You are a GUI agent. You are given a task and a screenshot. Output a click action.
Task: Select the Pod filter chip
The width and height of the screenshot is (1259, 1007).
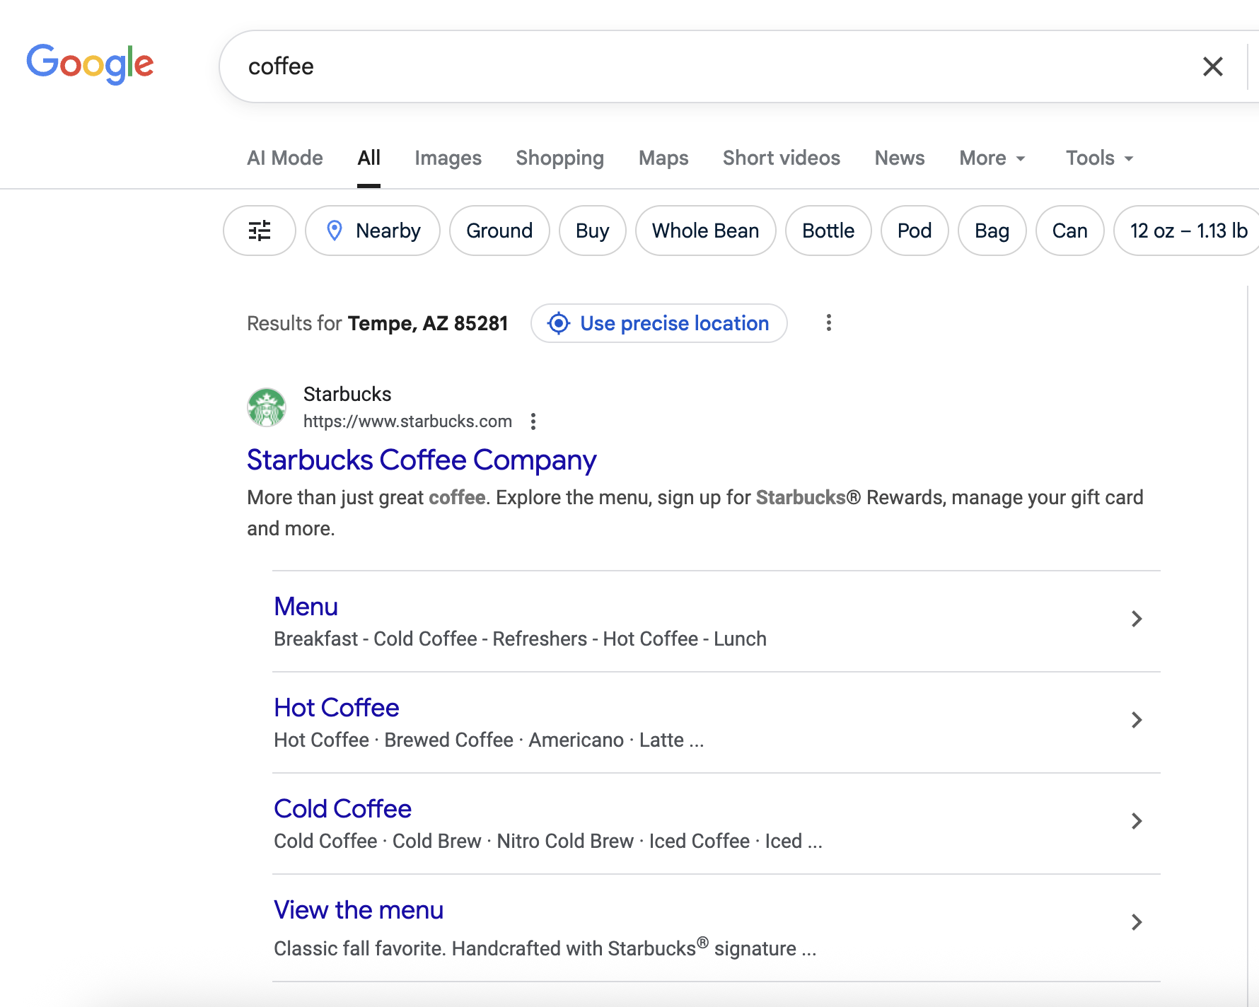(915, 231)
